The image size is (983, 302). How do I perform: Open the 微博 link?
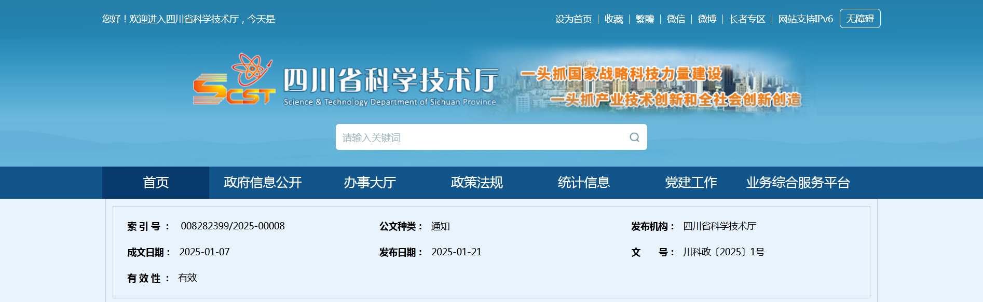[x=707, y=19]
